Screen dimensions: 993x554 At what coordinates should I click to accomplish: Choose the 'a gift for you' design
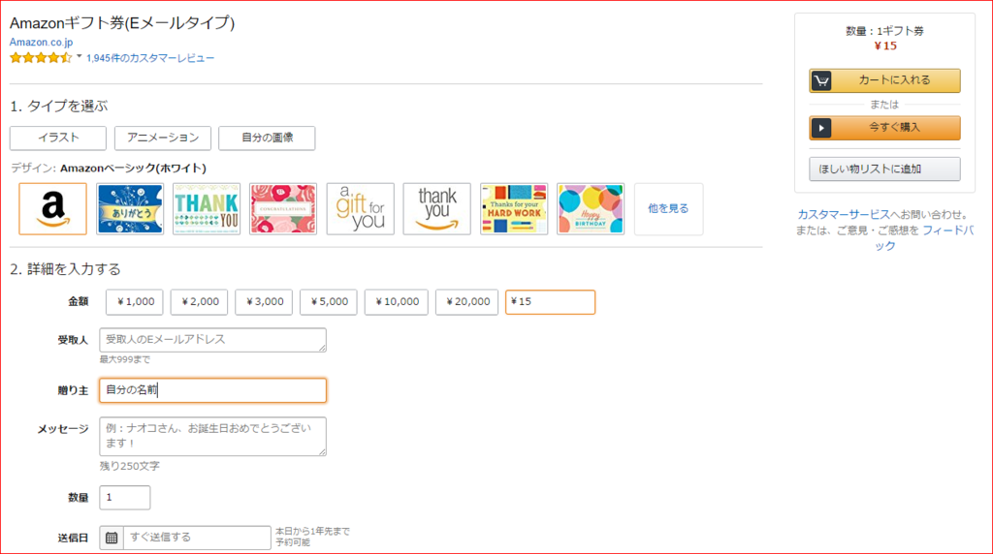point(361,208)
